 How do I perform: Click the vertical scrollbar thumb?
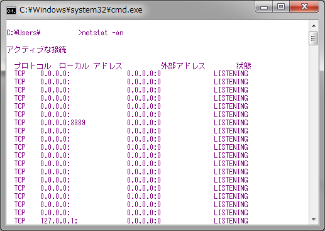coord(314,38)
